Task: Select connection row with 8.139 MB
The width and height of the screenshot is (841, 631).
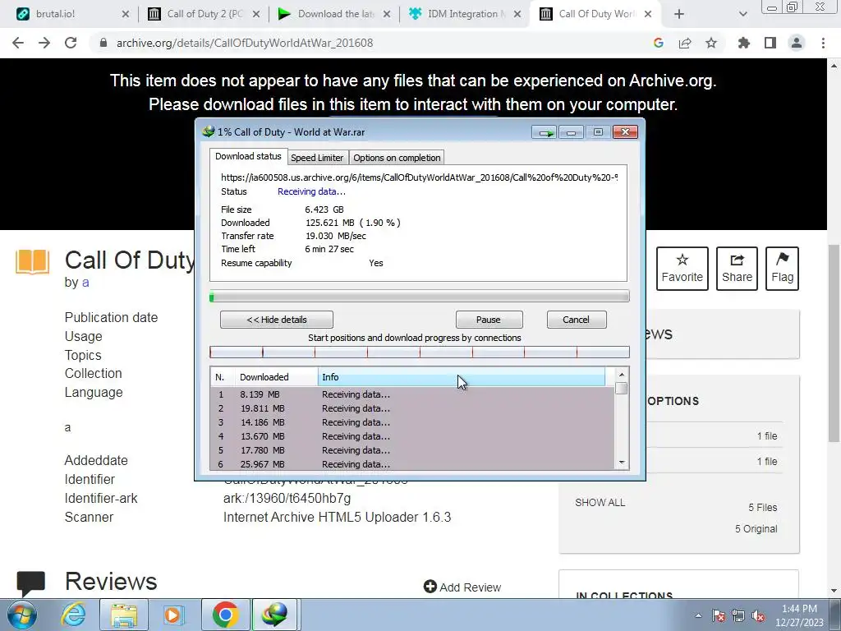Action: tap(412, 394)
